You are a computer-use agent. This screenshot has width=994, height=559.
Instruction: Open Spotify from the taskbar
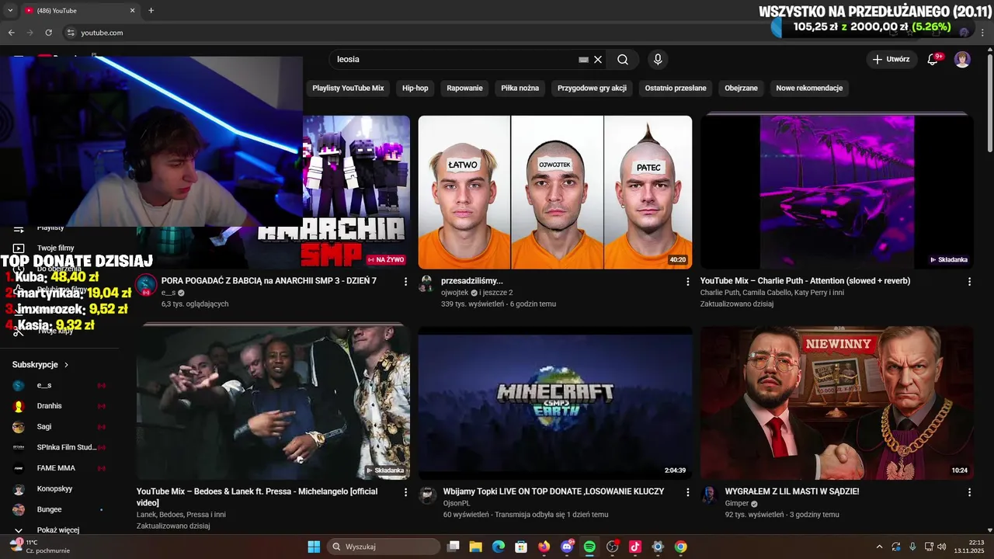click(x=589, y=547)
